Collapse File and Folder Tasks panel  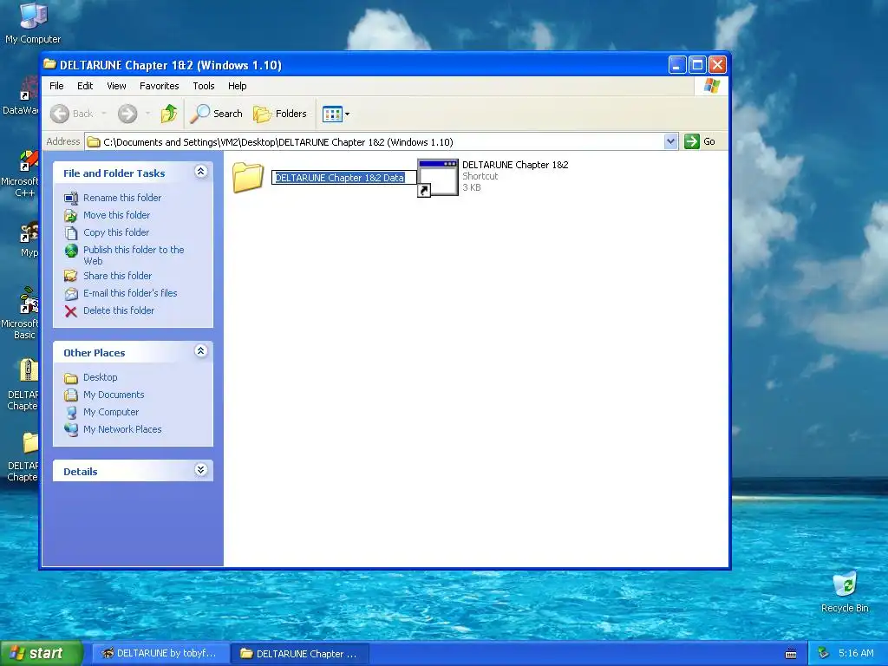pos(200,172)
